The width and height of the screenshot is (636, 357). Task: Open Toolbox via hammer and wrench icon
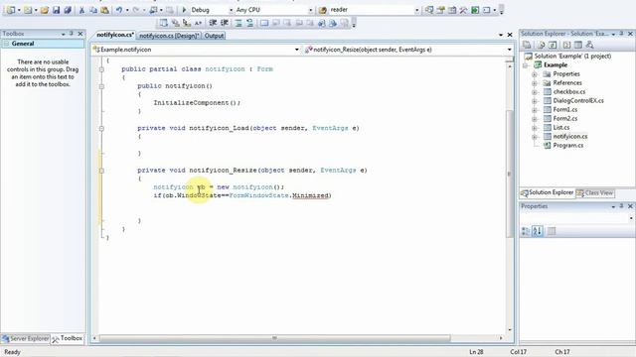coord(463,10)
